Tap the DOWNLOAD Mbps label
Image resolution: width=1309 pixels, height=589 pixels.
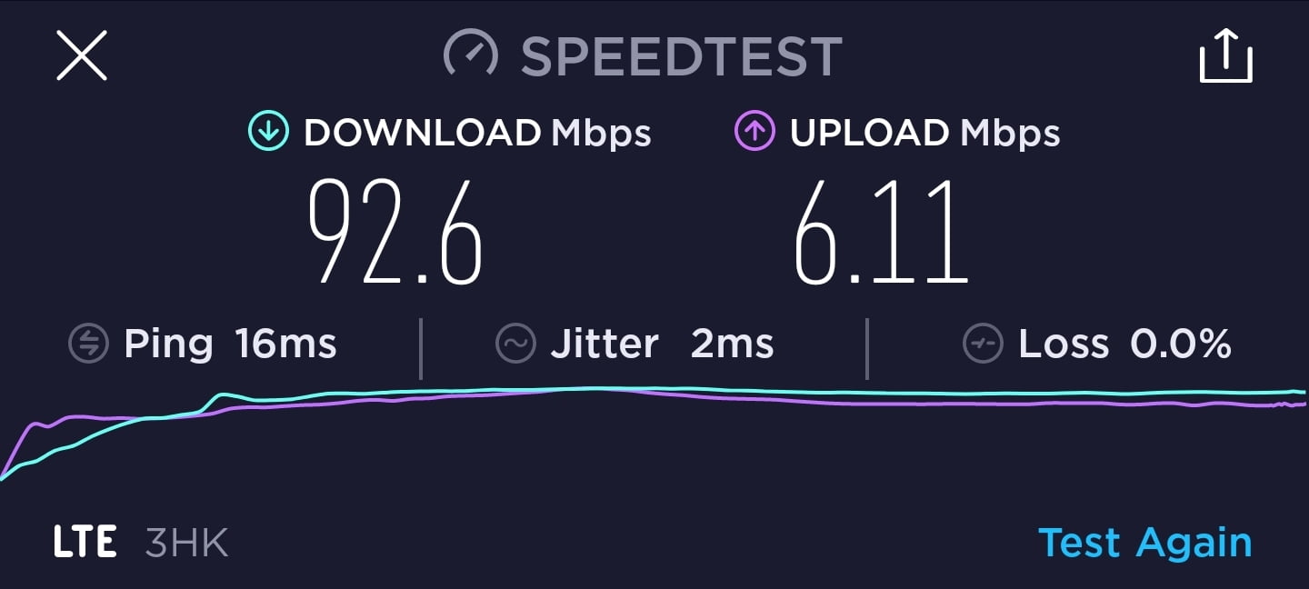coord(477,134)
